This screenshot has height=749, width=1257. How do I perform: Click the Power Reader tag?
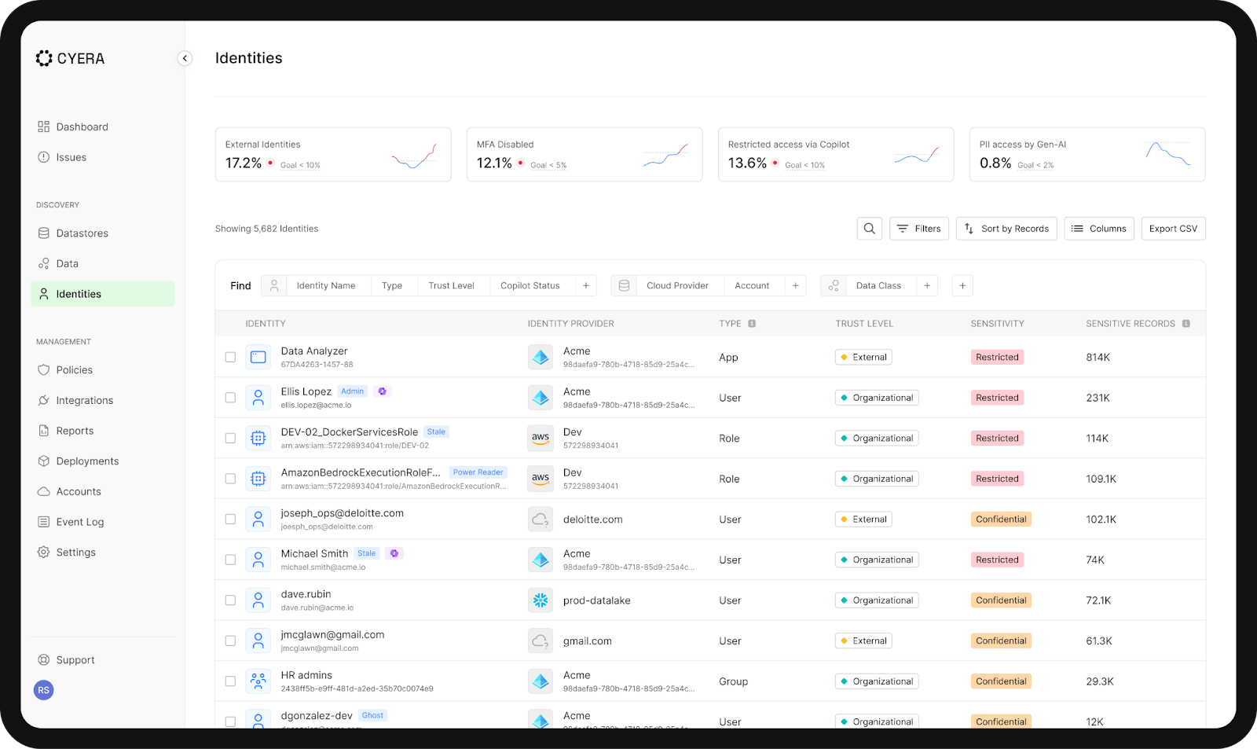(478, 472)
